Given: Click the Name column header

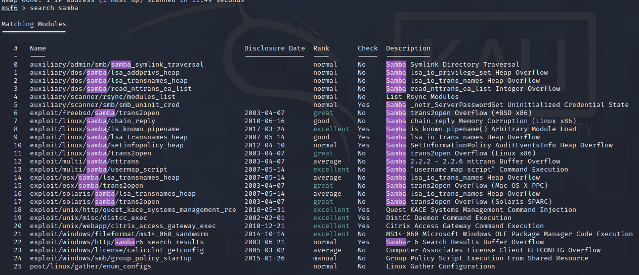Looking at the screenshot, I should pyautogui.click(x=38, y=48).
